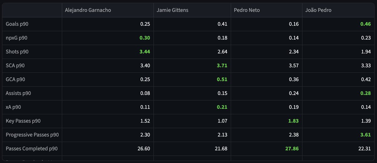
Task: Click Pedro Neto's Passes Completed value 27.86
Action: (x=292, y=149)
